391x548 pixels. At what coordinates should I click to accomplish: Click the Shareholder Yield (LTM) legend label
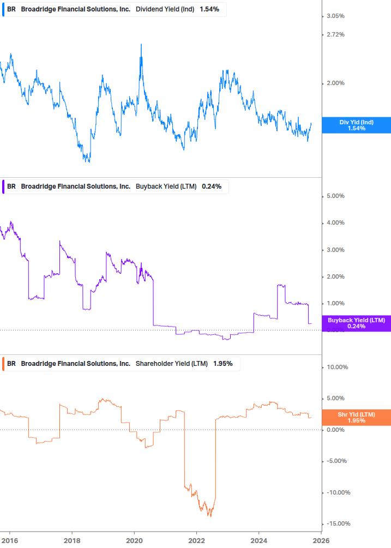172,364
